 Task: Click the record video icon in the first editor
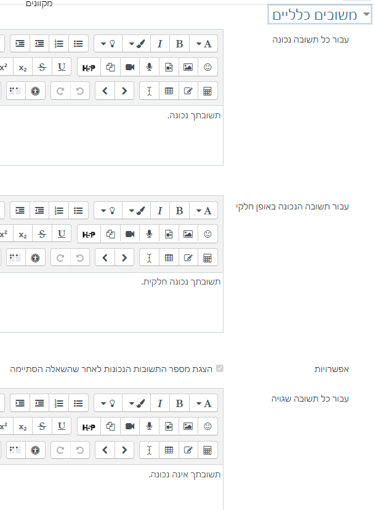(130, 68)
